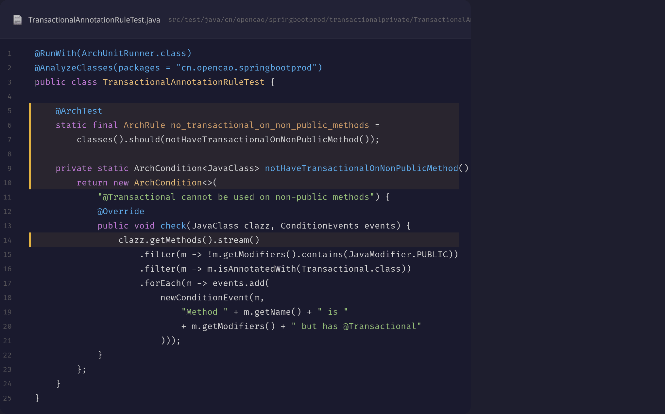The image size is (665, 414).
Task: Click the "cn.opencao.springbootprod" package string
Action: pos(247,68)
